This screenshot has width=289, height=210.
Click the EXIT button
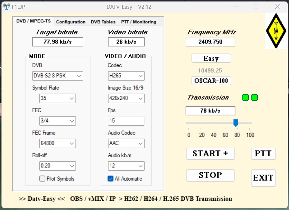263,178
